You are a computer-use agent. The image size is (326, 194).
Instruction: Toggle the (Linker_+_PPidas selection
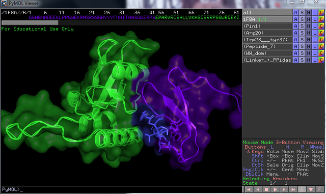pyautogui.click(x=267, y=60)
